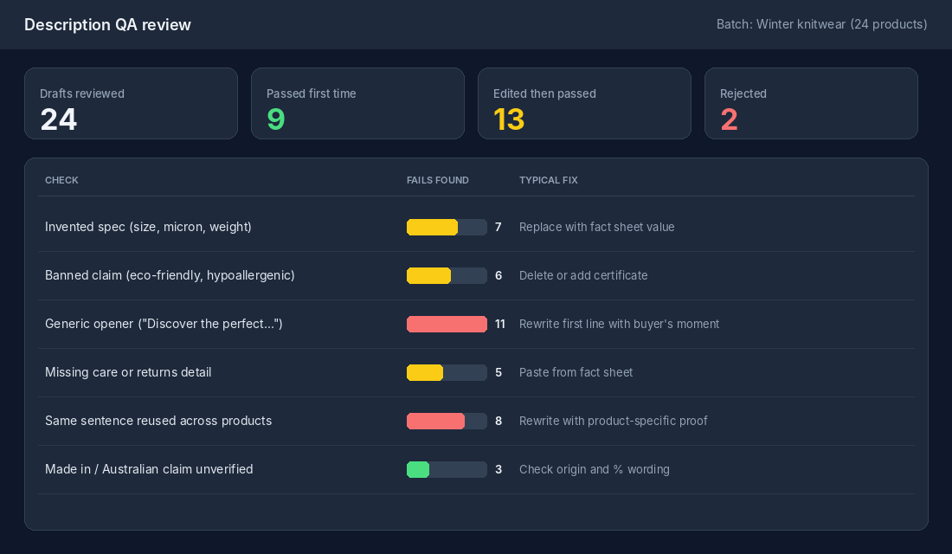Click the fail count 7
Screen dimensions: 952x554
(x=499, y=227)
